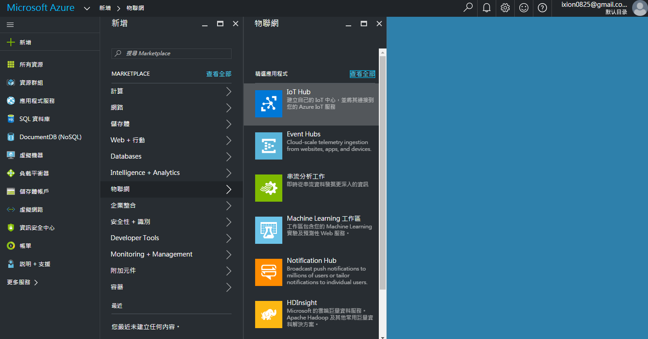Expand 更多服務 in the sidebar

click(22, 282)
